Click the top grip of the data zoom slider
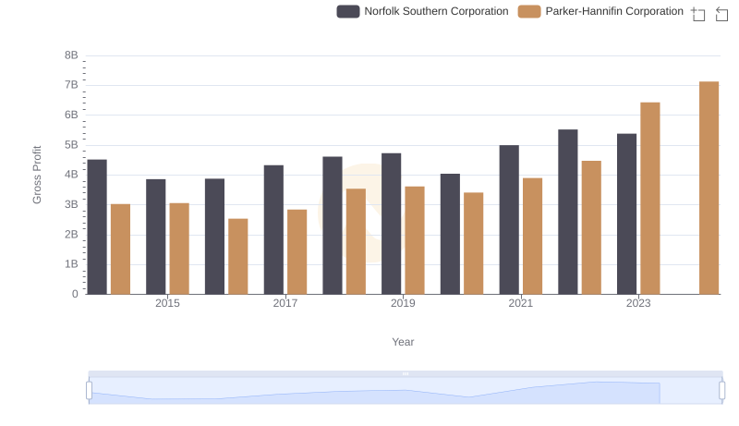The width and height of the screenshot is (739, 426). [x=406, y=373]
